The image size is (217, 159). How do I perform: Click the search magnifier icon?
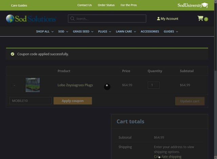(72, 19)
